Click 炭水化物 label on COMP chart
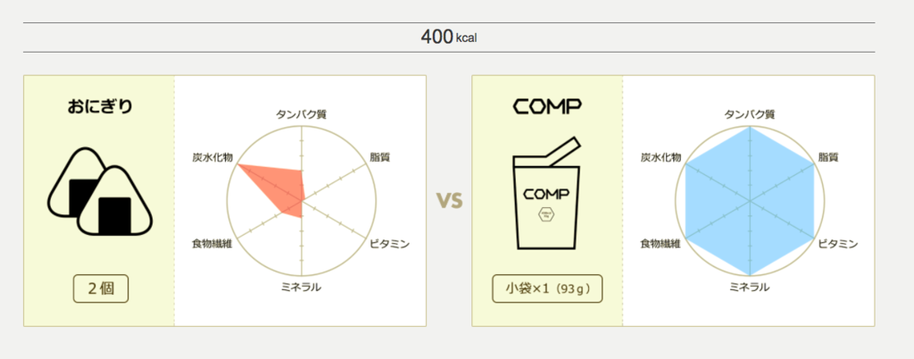The width and height of the screenshot is (914, 359). [x=660, y=157]
